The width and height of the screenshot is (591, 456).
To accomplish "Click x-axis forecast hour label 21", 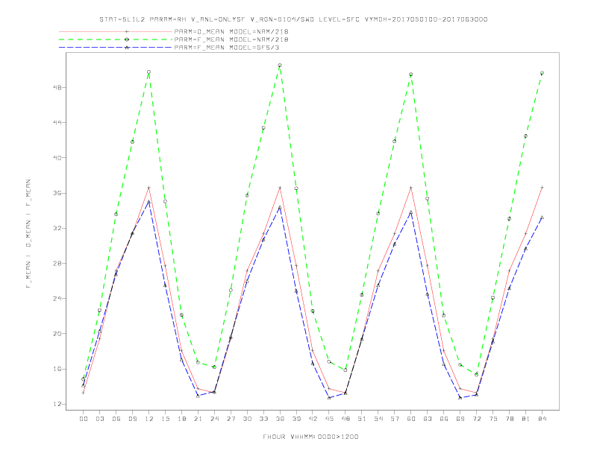I will coord(198,419).
